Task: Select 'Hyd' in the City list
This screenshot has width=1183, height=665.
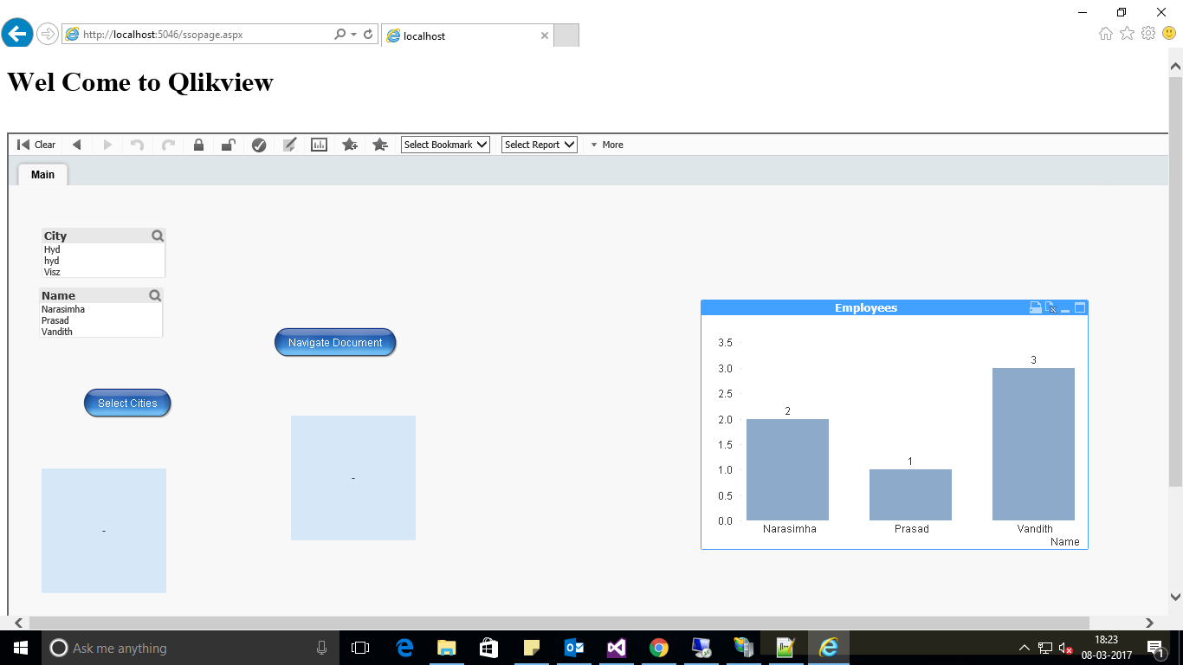Action: 103,249
